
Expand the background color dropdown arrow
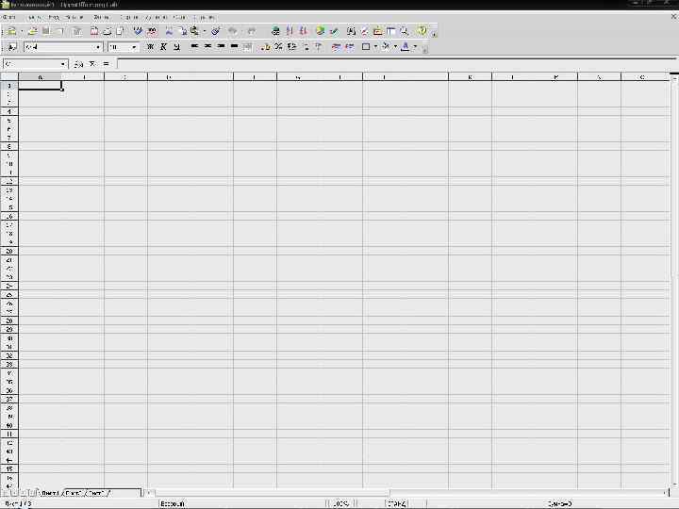pyautogui.click(x=395, y=47)
